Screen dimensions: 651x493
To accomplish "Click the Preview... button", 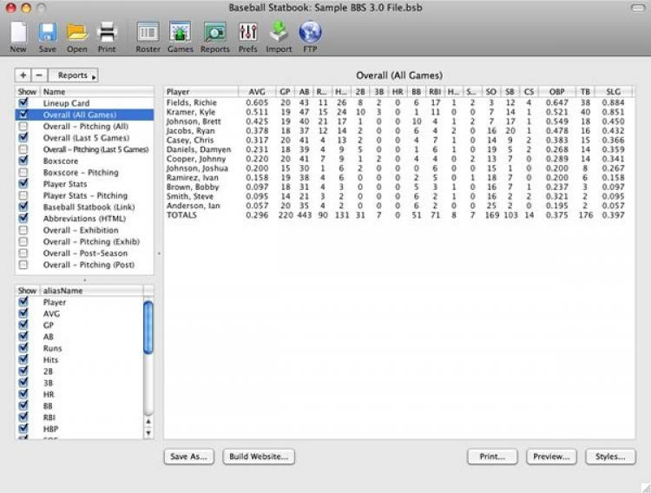I will click(551, 457).
